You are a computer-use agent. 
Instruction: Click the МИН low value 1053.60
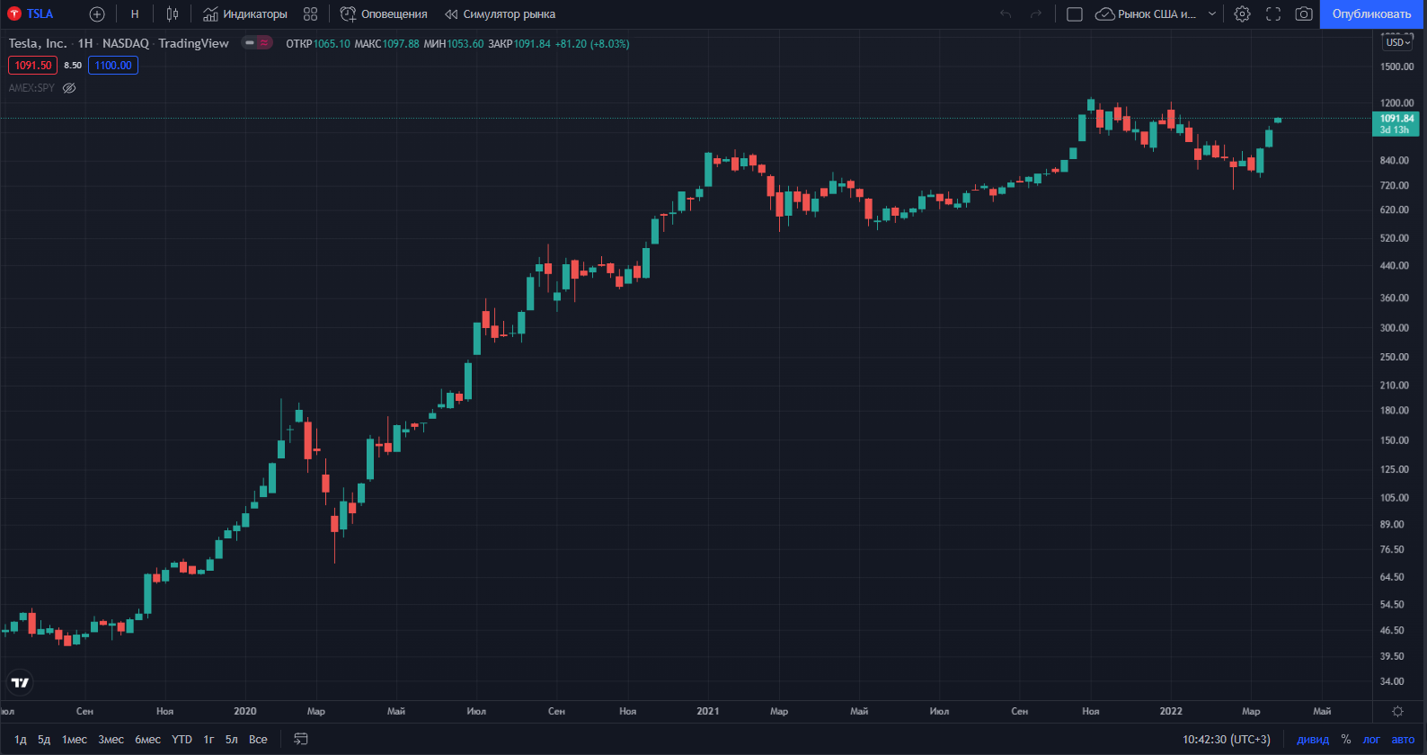pyautogui.click(x=465, y=44)
